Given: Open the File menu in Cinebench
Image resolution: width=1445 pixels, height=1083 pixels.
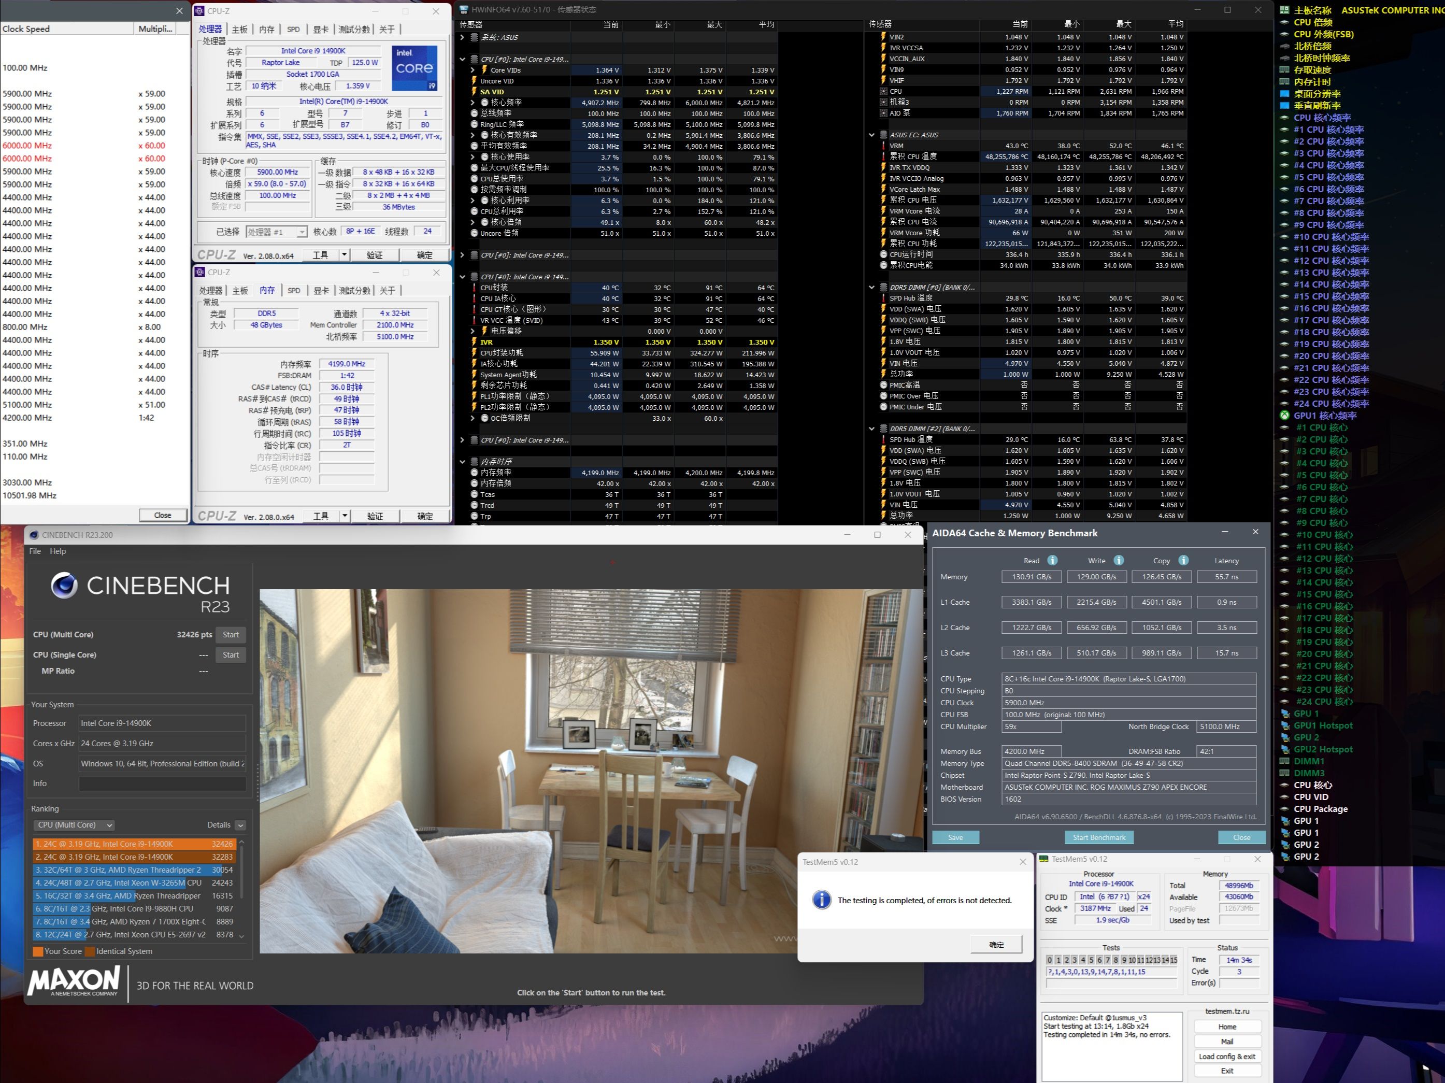Looking at the screenshot, I should (35, 551).
